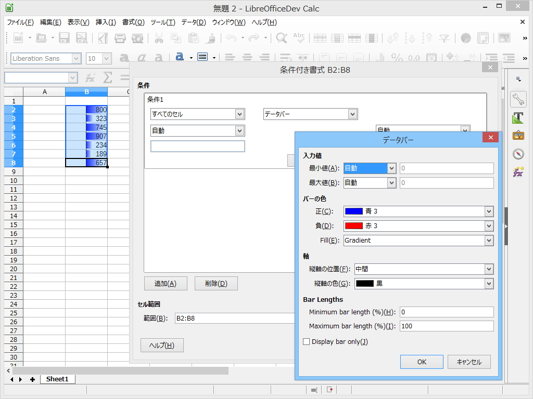Open the Gallery in the sidebar
Image resolution: width=533 pixels, height=399 pixels.
click(518, 136)
